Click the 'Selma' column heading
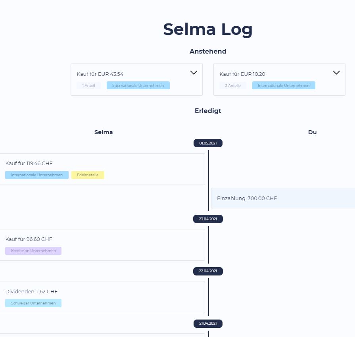Screen dimensions: 355x337 pos(104,132)
